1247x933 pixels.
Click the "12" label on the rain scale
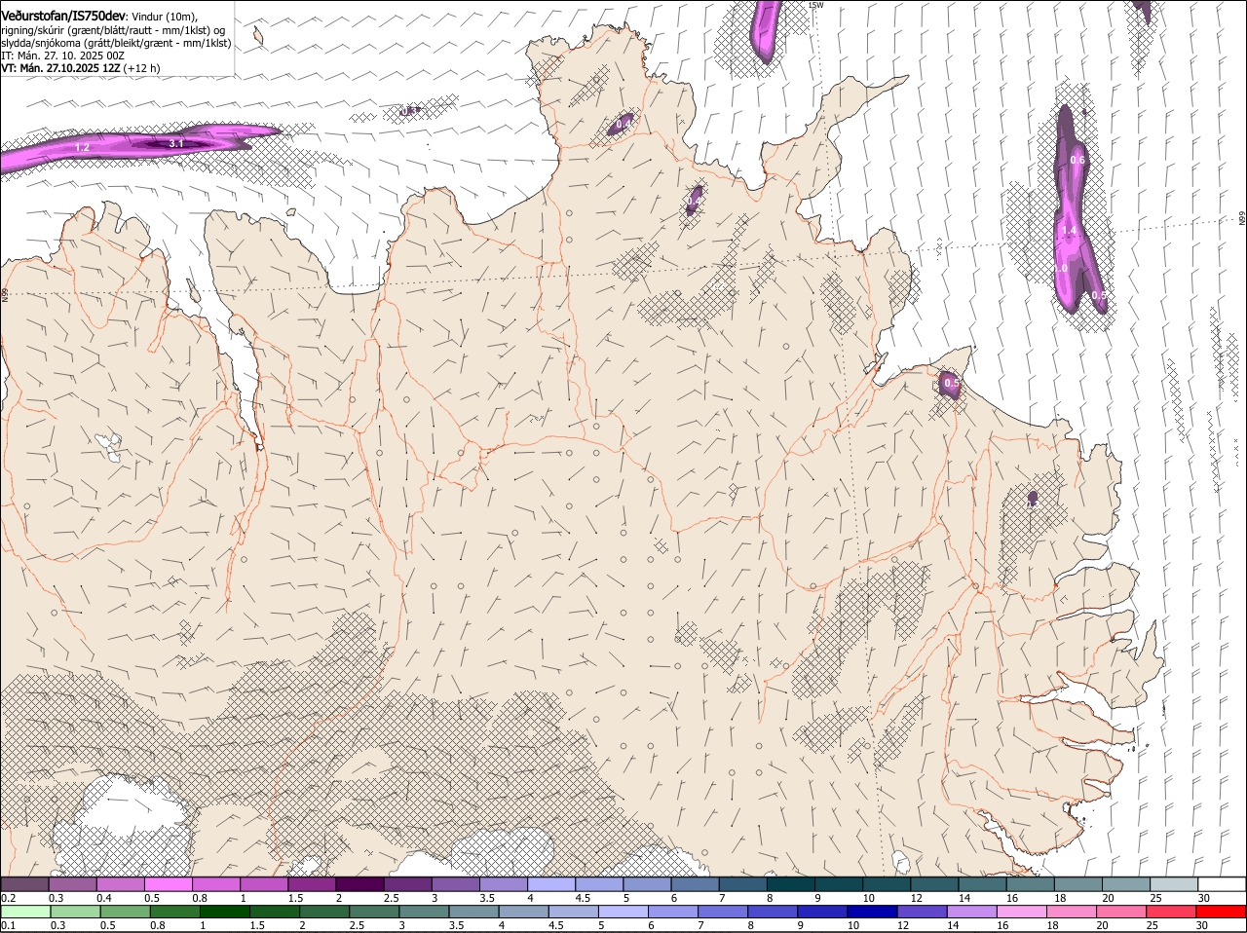[901, 925]
